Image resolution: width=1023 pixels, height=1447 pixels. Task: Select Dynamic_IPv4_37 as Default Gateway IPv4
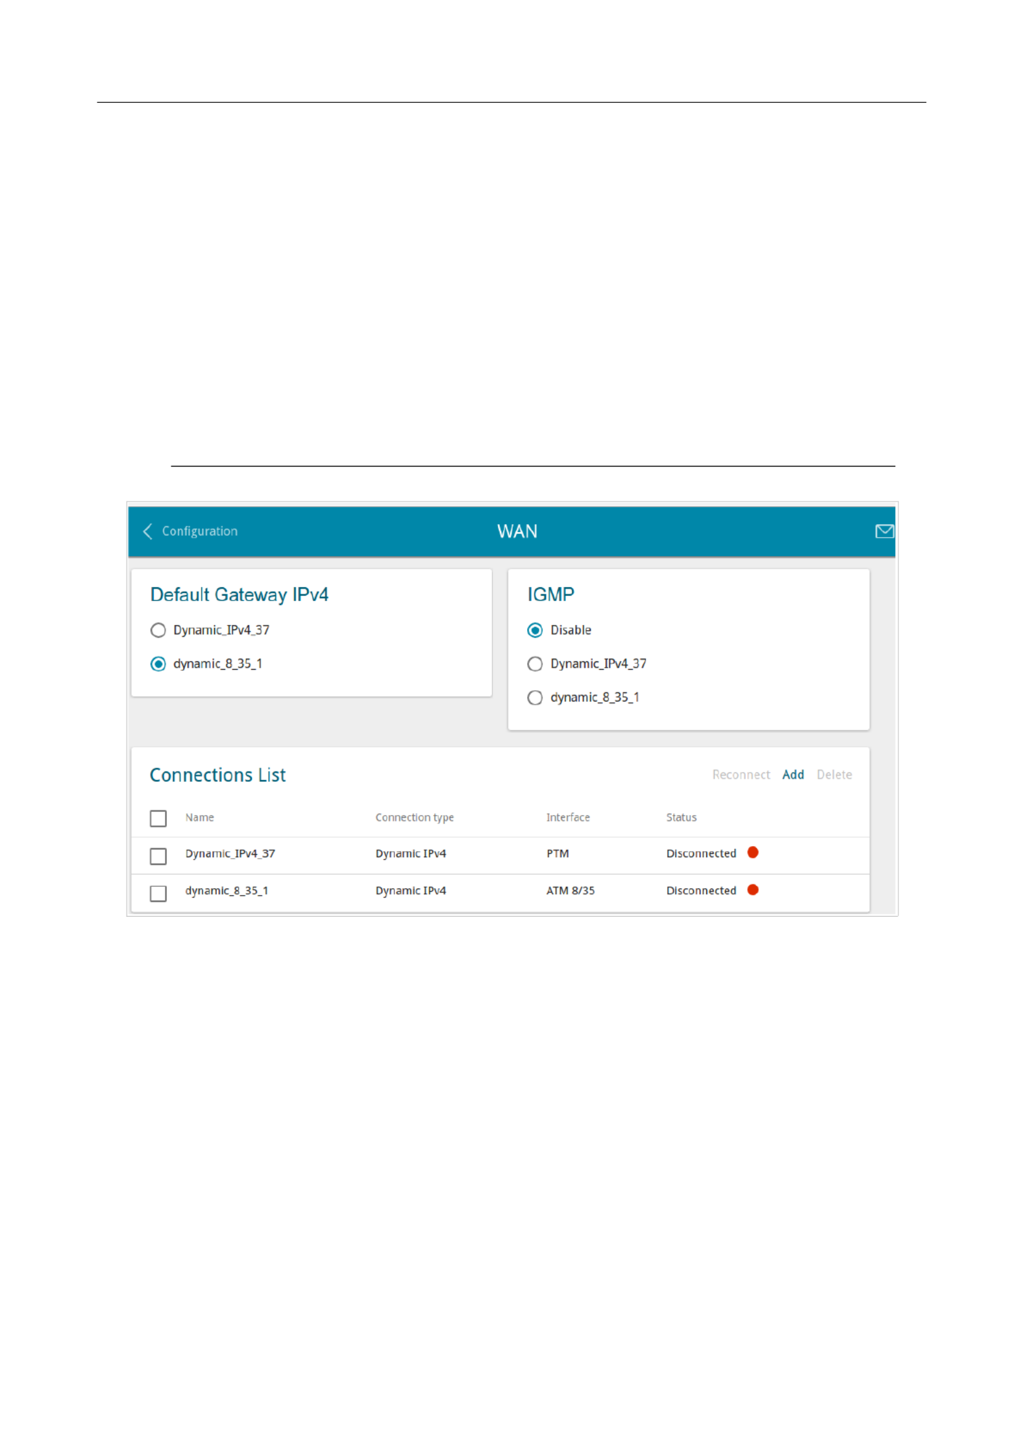click(x=158, y=630)
